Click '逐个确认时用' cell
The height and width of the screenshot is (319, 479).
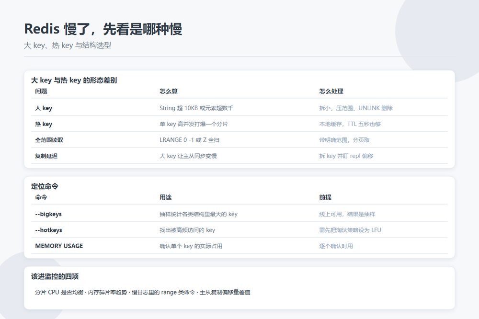click(x=336, y=246)
